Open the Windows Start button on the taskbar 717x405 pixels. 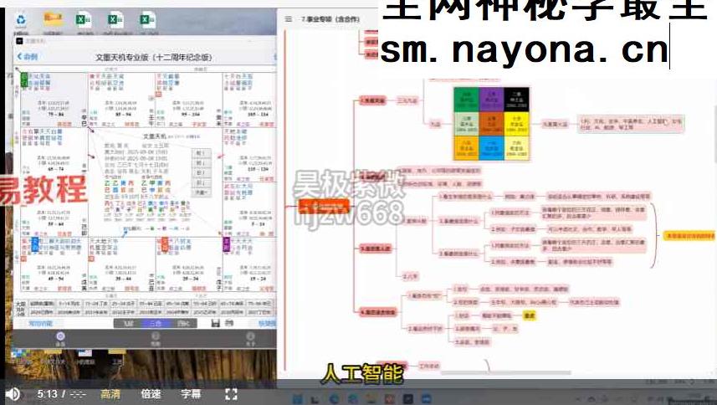[297, 399]
